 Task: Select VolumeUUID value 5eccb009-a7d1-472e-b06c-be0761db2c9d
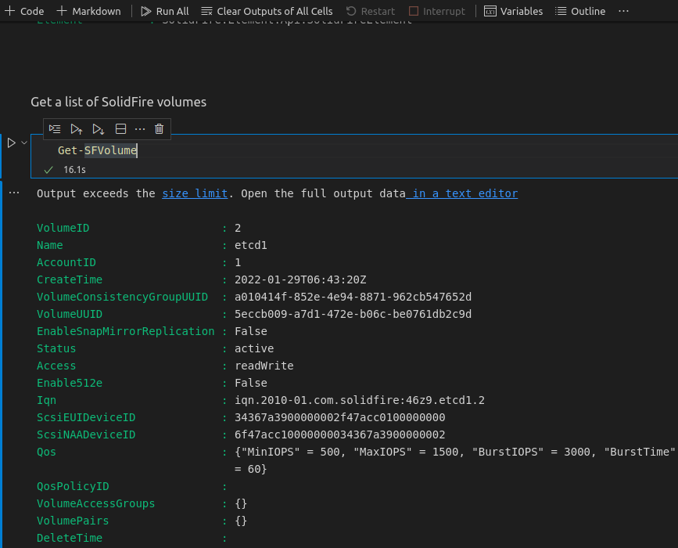tap(353, 314)
